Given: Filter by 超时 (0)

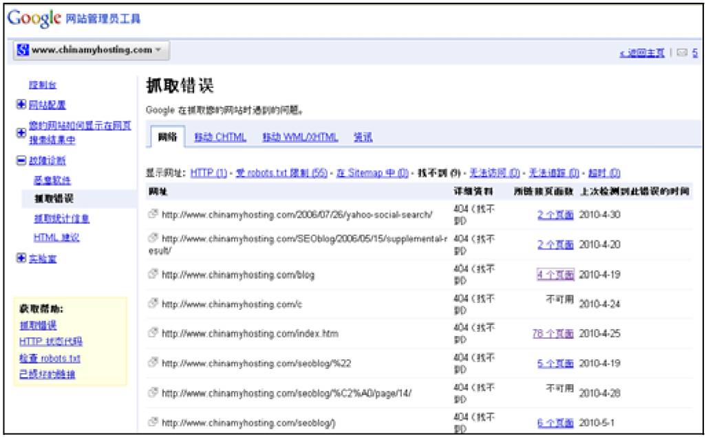Looking at the screenshot, I should pyautogui.click(x=604, y=172).
